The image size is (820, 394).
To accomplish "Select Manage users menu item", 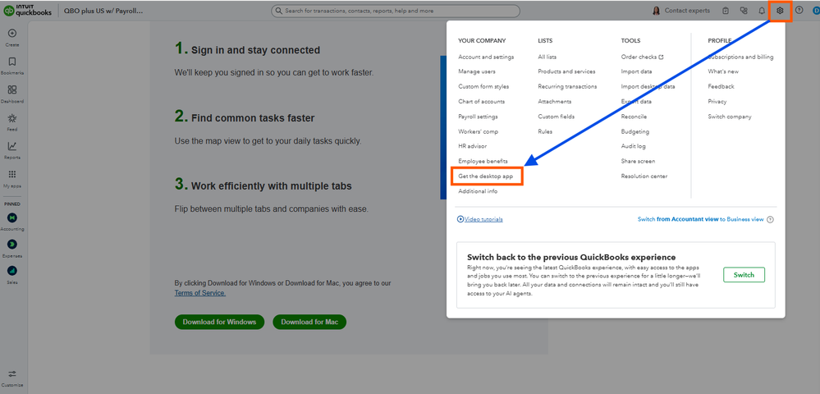I will [x=477, y=71].
